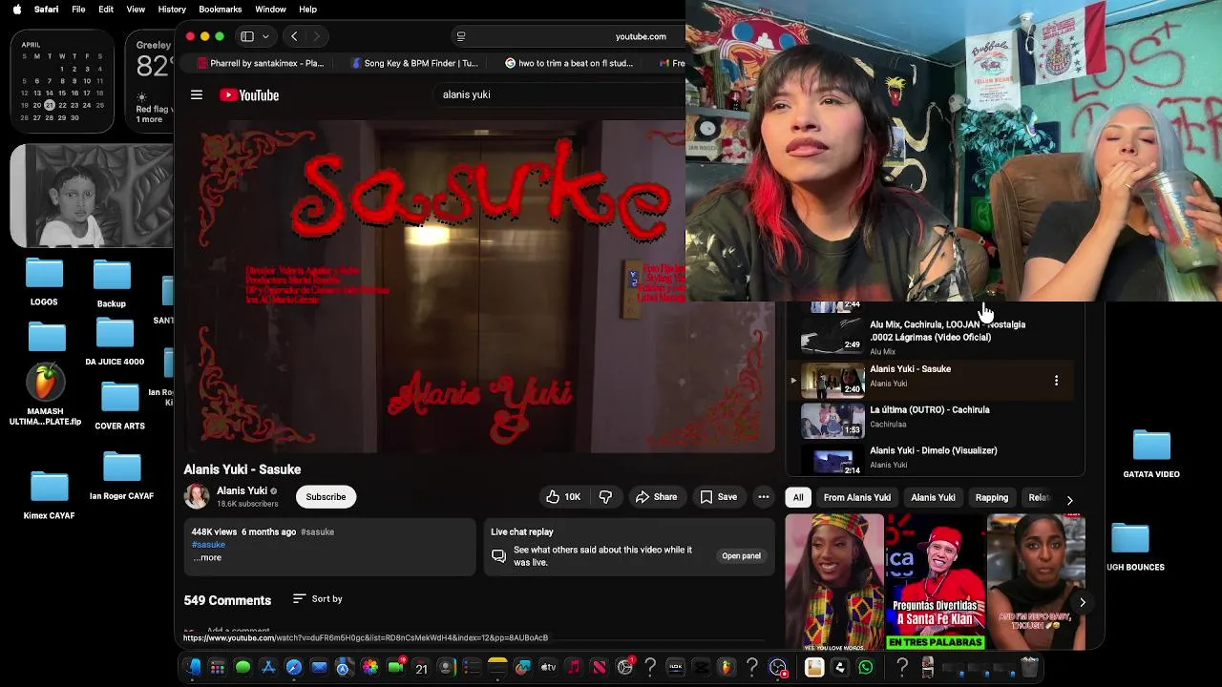Select the 'Alanis Yuki' filter chip
Image resolution: width=1222 pixels, height=687 pixels.
click(933, 497)
